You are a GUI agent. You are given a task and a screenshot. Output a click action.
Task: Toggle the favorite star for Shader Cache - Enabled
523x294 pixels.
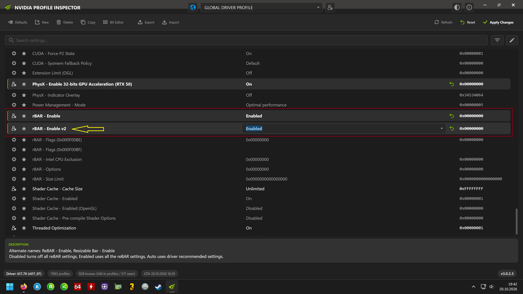(x=24, y=198)
